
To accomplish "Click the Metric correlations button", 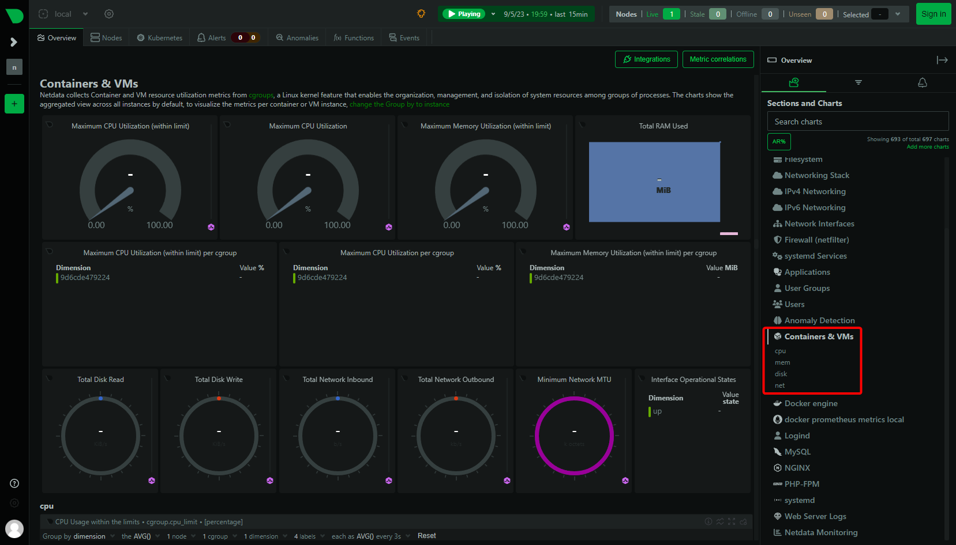I will [718, 59].
